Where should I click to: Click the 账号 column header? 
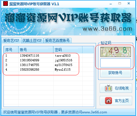36,50
